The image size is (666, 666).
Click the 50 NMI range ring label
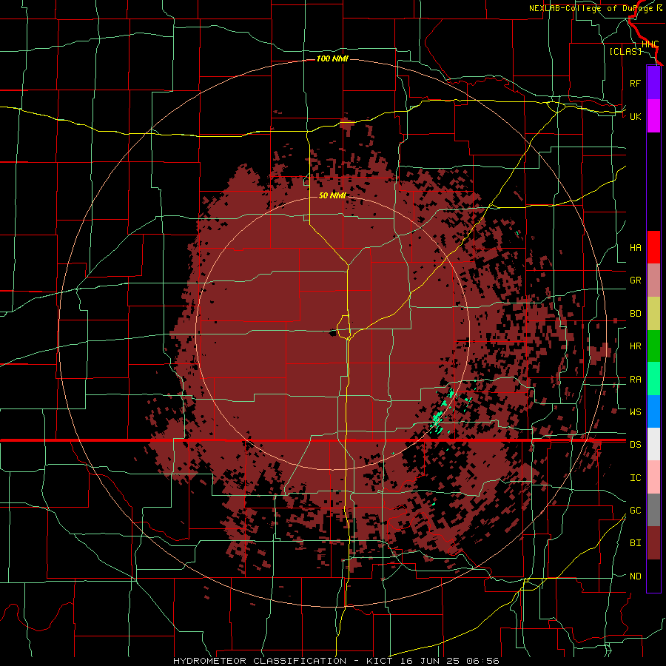coord(332,195)
